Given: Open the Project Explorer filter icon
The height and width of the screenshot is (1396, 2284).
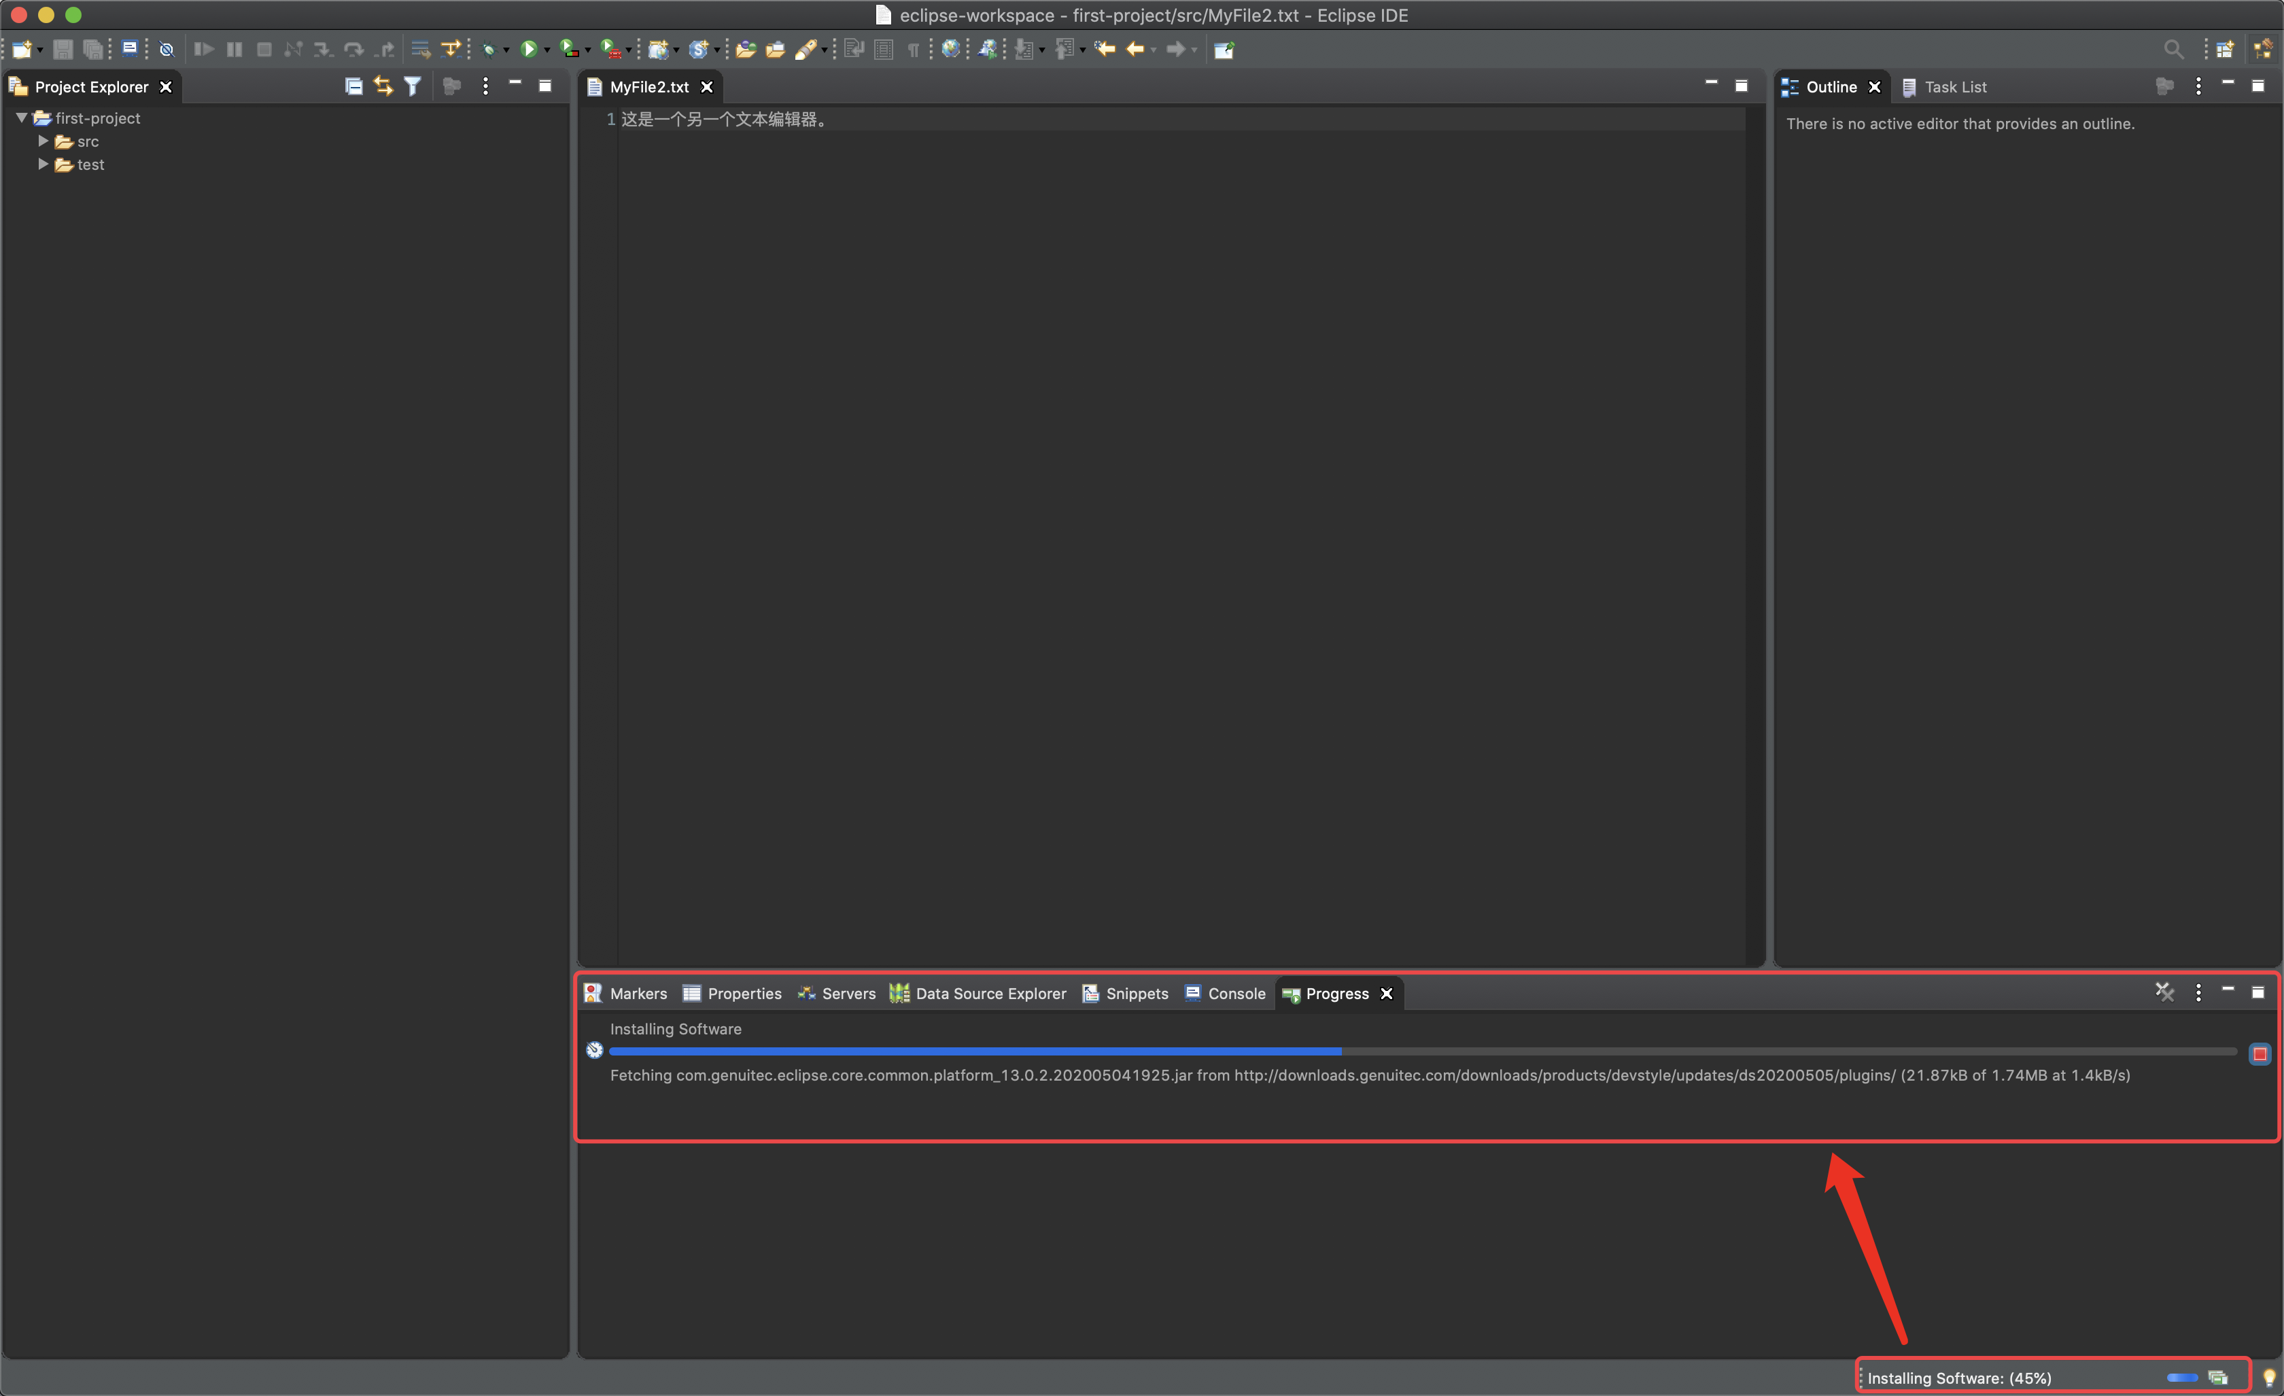Looking at the screenshot, I should point(413,86).
